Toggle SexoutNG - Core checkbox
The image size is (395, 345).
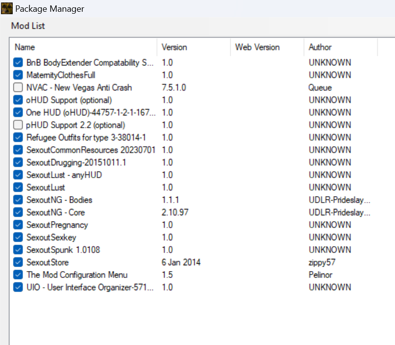click(x=18, y=212)
